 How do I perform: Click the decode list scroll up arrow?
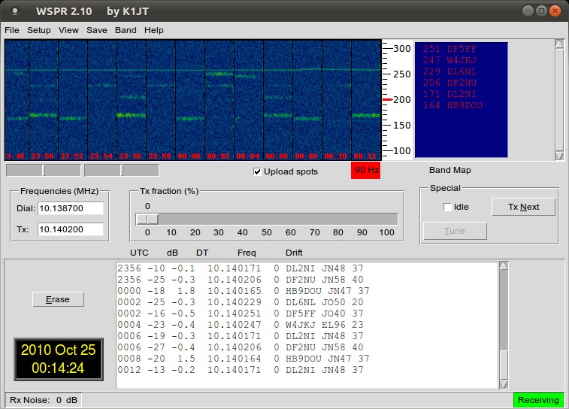pyautogui.click(x=504, y=265)
